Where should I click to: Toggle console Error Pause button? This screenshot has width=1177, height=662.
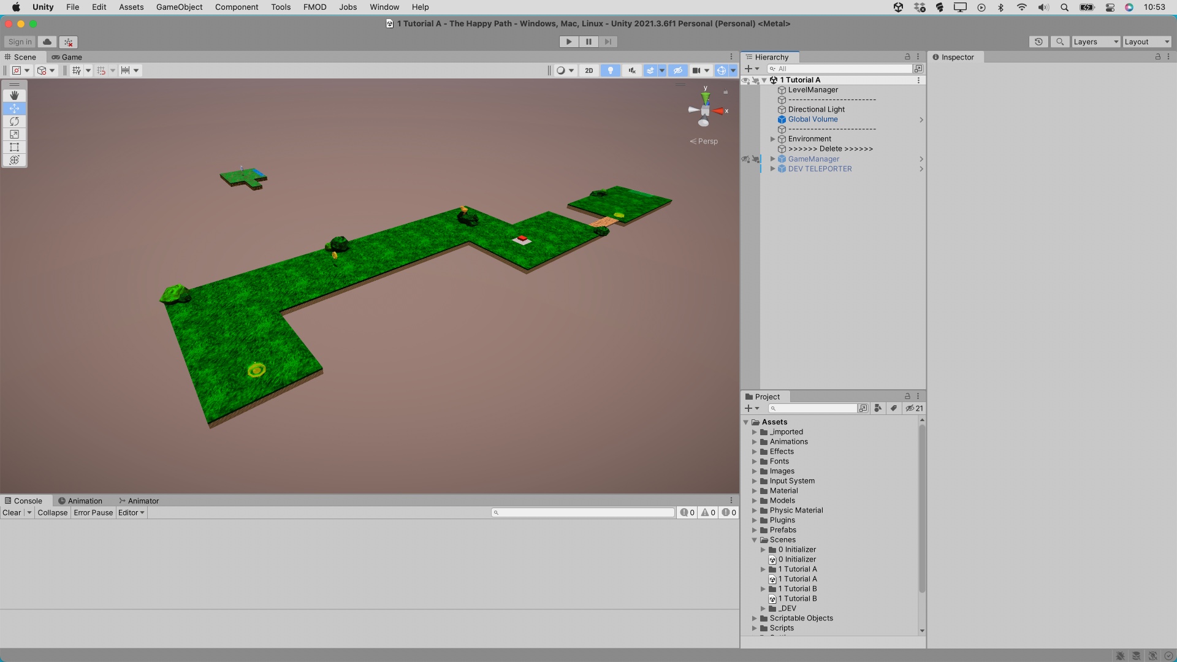coord(93,513)
